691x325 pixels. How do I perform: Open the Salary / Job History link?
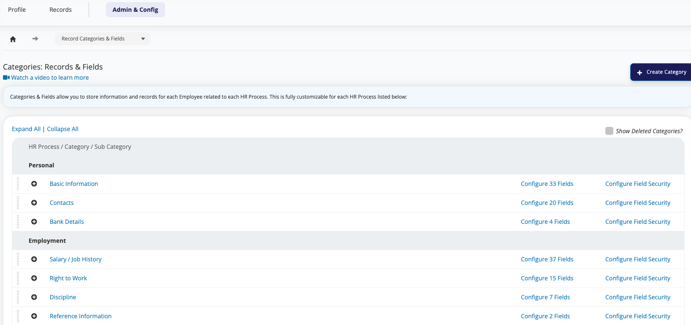click(x=76, y=259)
